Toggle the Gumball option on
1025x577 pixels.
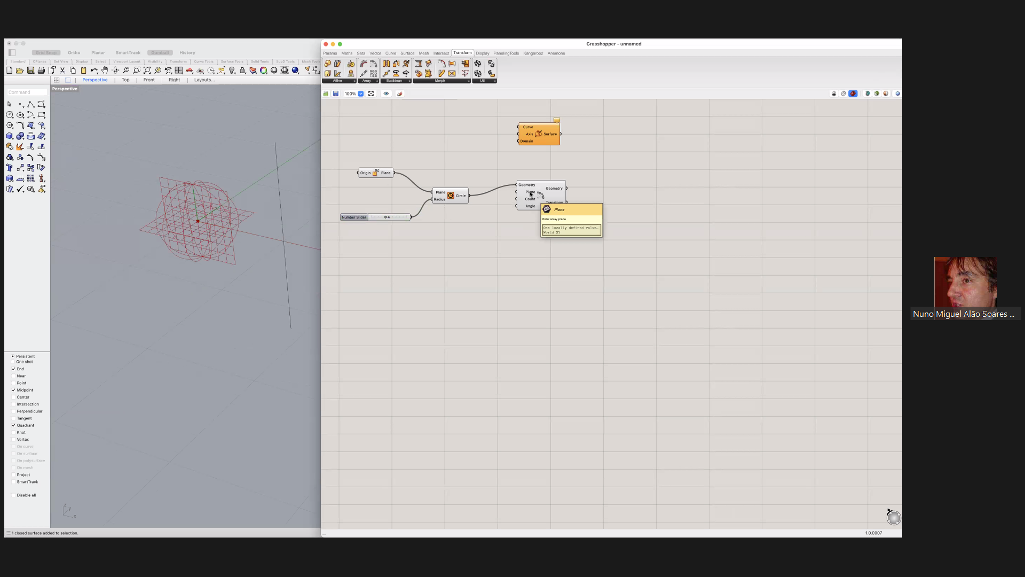coord(160,53)
